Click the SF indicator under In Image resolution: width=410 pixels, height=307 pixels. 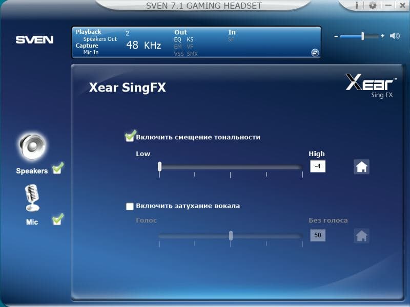coord(231,39)
